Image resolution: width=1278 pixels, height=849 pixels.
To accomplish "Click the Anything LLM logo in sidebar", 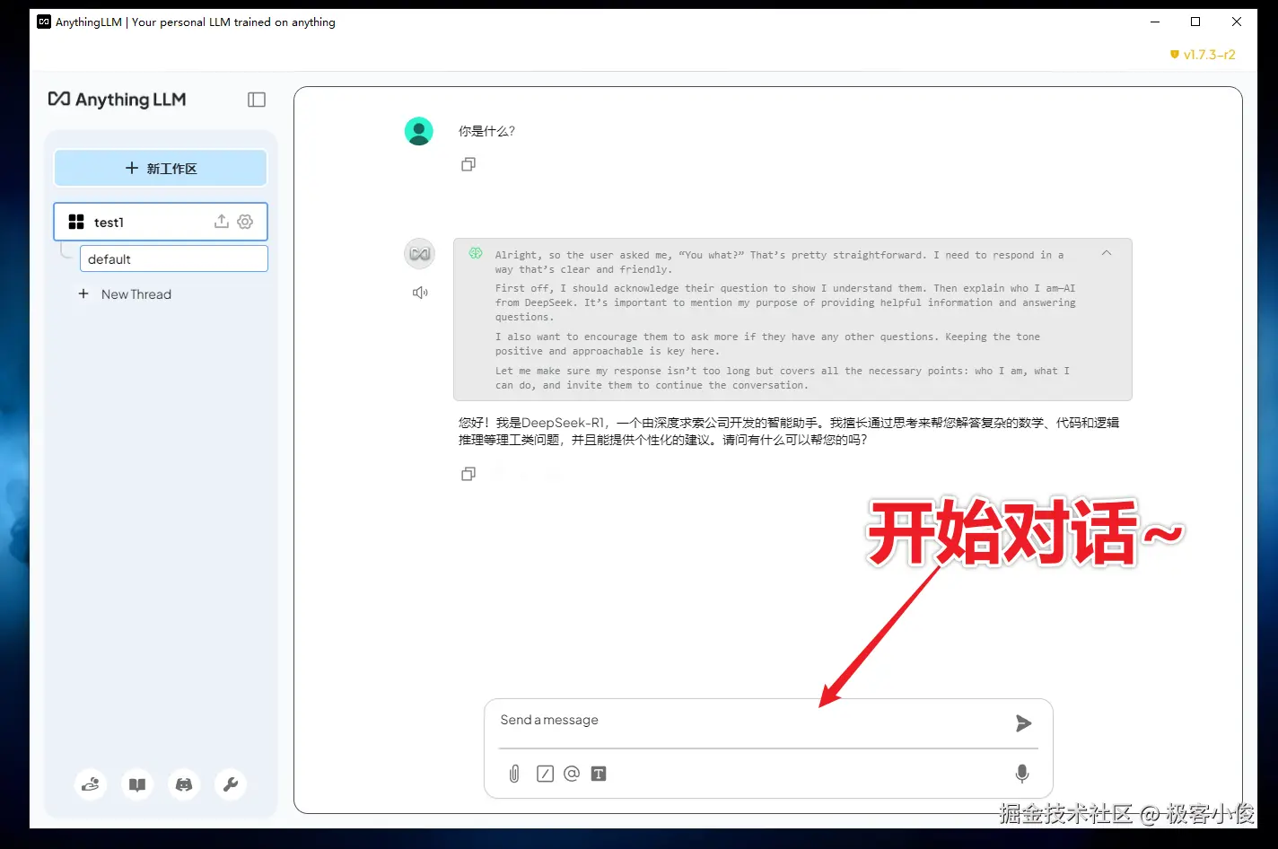I will [117, 100].
